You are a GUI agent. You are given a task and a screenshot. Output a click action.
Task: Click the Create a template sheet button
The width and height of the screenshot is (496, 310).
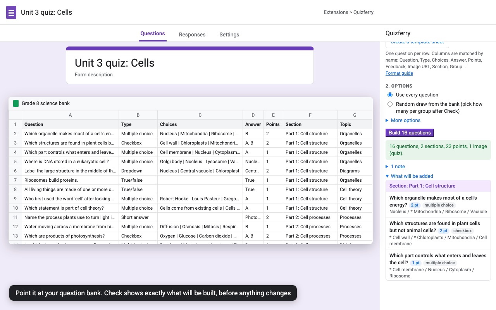pyautogui.click(x=417, y=43)
